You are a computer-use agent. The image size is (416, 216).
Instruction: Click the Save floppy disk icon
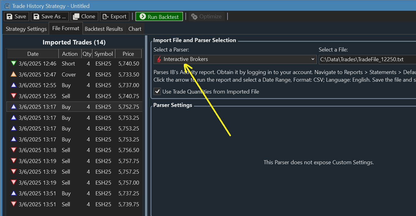9,16
